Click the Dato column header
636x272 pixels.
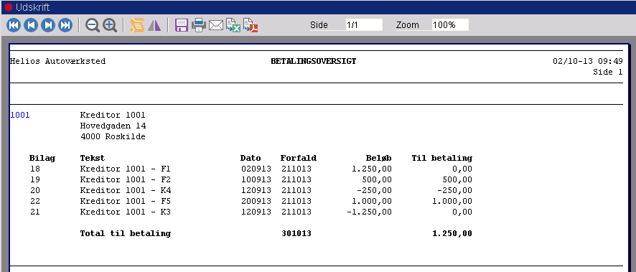point(251,158)
